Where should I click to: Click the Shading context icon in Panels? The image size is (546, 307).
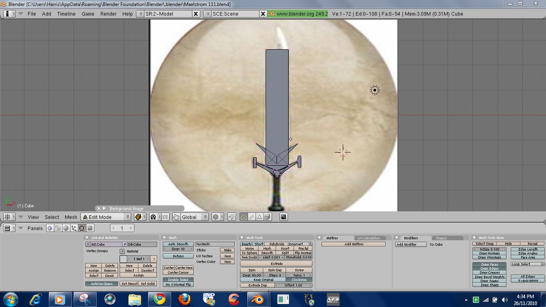click(66, 228)
